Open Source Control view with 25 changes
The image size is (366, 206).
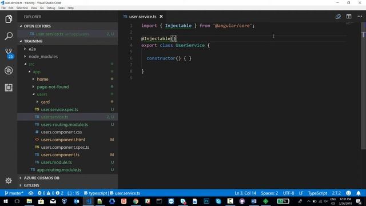9,53
